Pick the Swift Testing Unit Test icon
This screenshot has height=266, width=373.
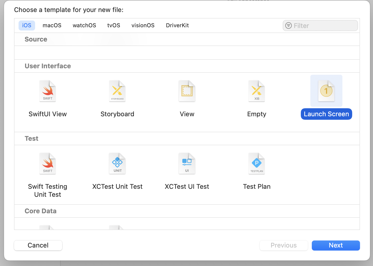tap(48, 163)
